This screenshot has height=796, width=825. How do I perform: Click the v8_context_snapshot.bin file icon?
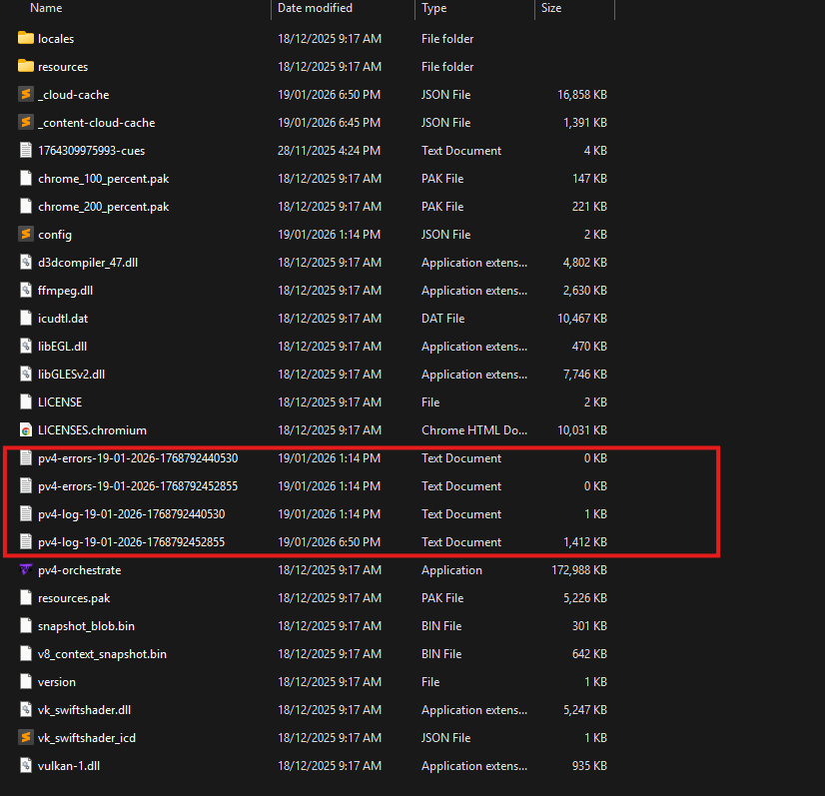[x=26, y=653]
